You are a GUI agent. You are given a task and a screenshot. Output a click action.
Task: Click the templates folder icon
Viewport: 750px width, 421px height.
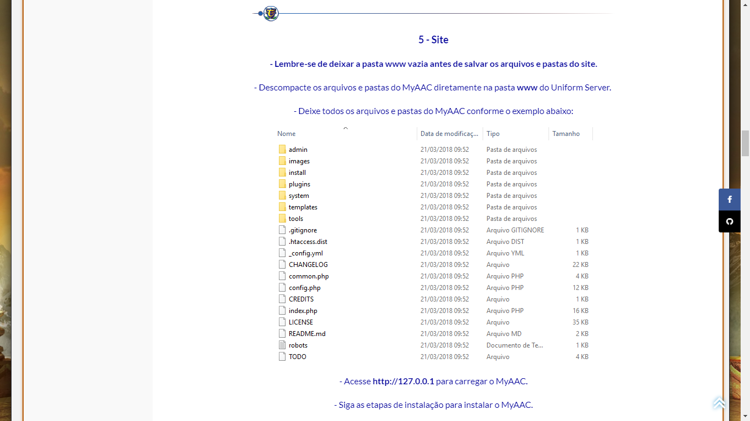coord(282,207)
